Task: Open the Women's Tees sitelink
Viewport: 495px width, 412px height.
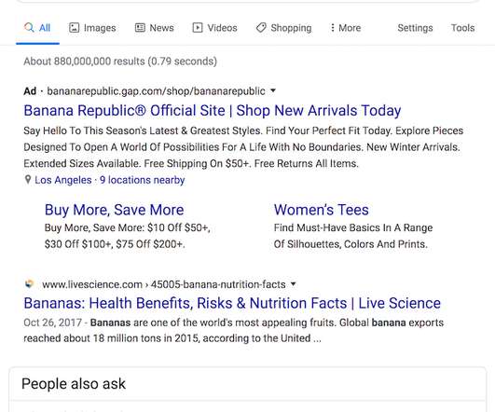Action: tap(322, 210)
